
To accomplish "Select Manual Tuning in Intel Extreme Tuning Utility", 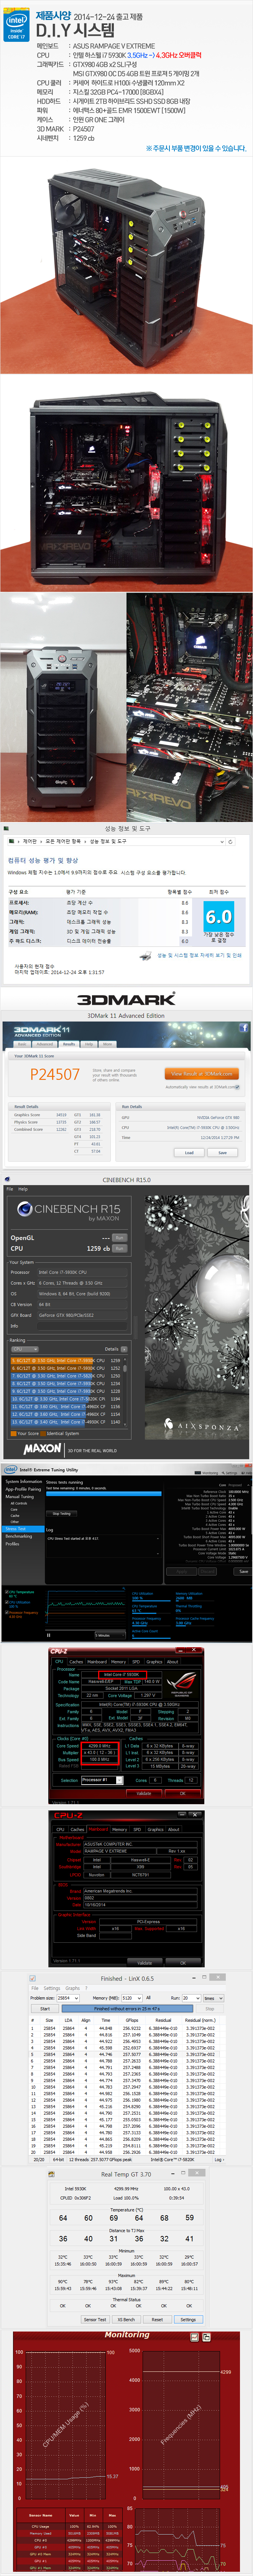I will point(20,1497).
